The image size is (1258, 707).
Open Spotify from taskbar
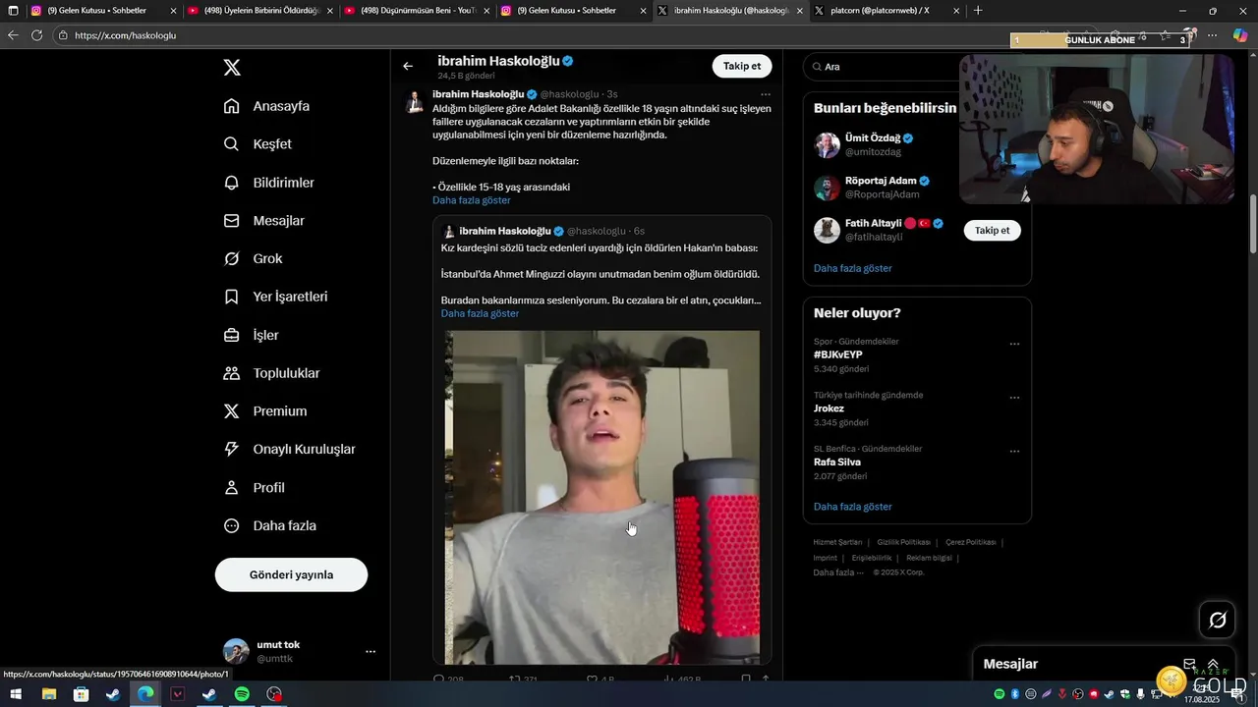click(x=242, y=694)
